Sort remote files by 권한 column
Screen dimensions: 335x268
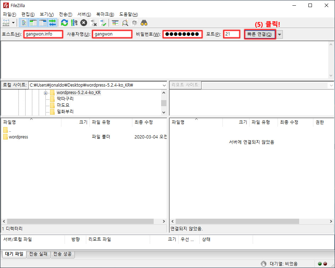click(323, 122)
